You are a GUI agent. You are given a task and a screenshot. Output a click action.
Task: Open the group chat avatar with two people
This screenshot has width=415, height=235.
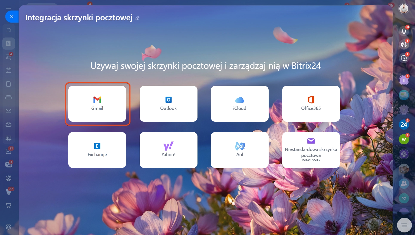click(x=404, y=184)
